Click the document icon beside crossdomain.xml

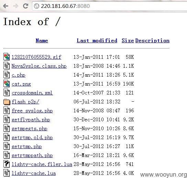point(7,92)
